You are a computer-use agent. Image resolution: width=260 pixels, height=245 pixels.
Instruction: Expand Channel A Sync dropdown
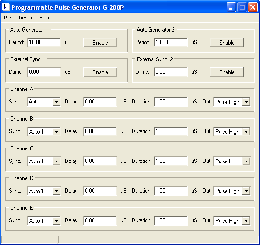56,102
